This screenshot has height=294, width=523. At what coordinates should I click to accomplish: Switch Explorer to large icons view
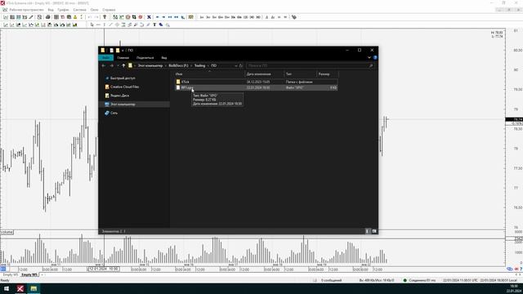click(x=374, y=231)
